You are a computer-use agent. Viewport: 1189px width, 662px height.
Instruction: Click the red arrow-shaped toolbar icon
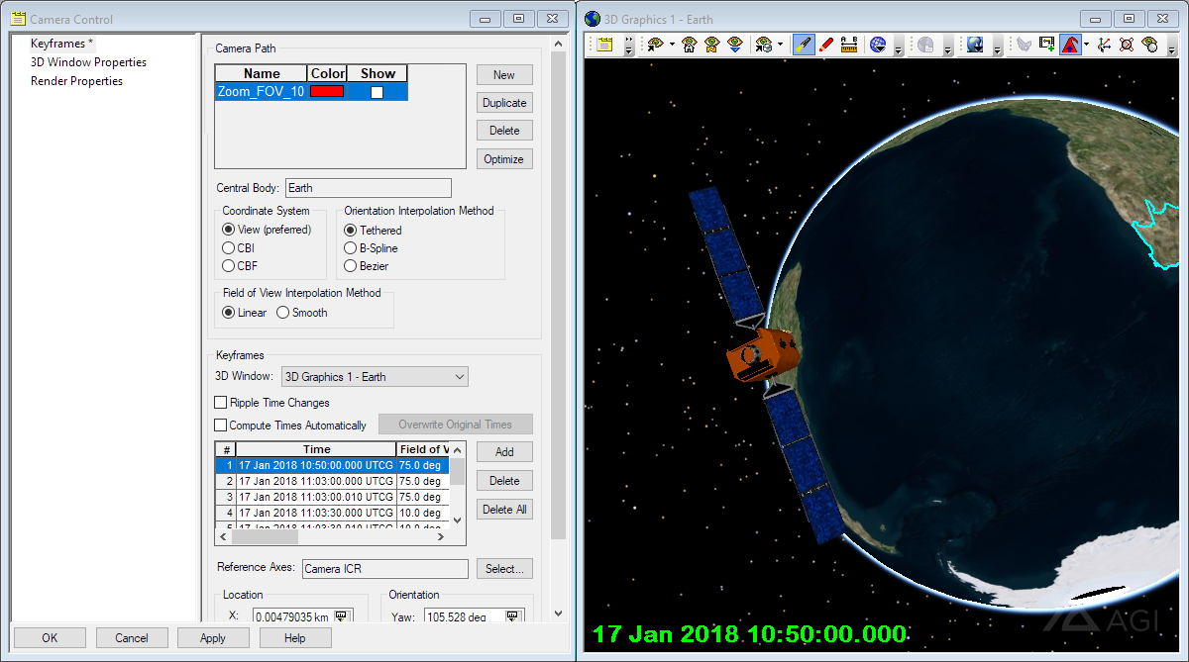pos(1070,45)
